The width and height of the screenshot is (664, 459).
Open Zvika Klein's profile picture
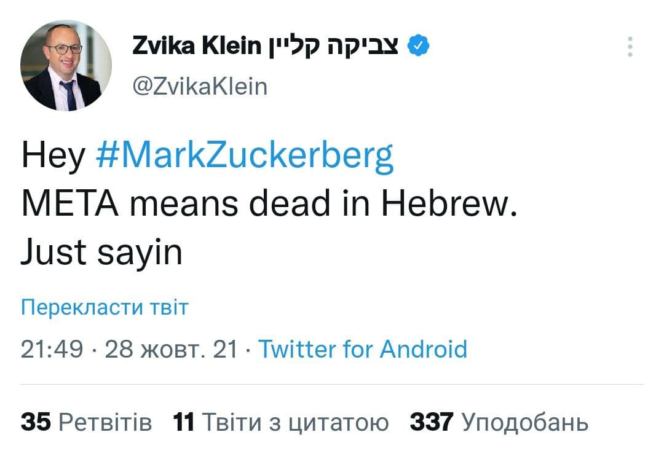(66, 66)
